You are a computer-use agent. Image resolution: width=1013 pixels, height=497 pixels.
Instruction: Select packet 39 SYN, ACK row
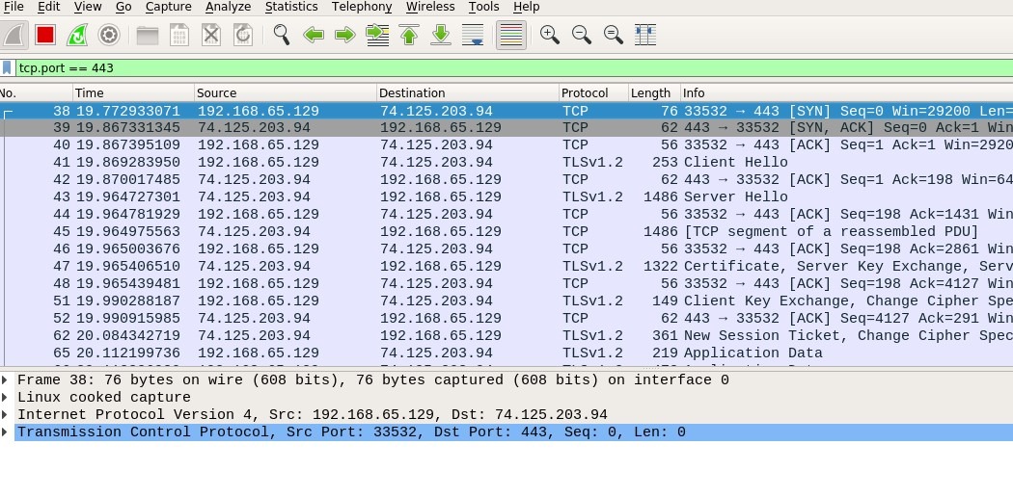(506, 128)
